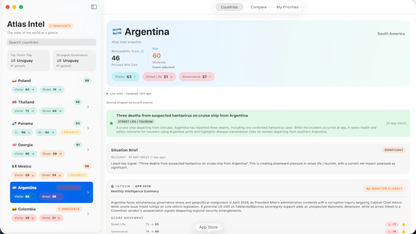Click the IMMEDIATE badge next to Atlas Intel
The width and height of the screenshot is (416, 234).
click(60, 26)
